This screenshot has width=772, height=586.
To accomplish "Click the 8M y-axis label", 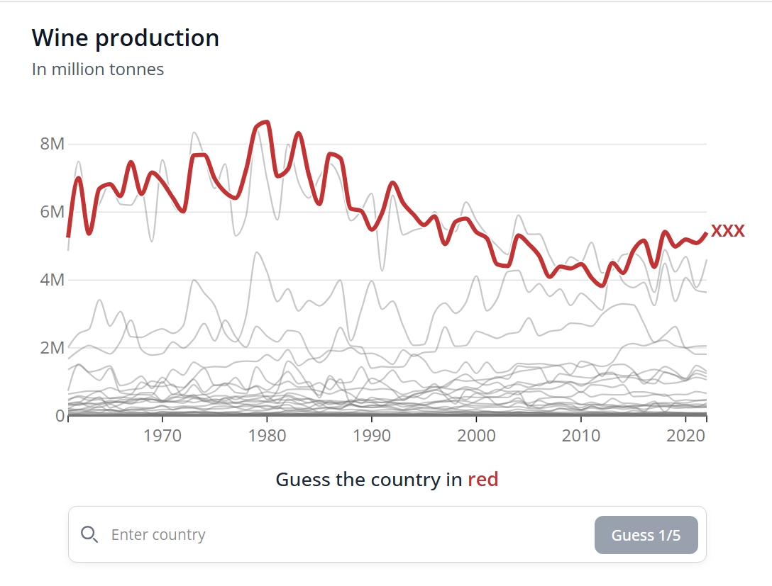I will point(52,144).
